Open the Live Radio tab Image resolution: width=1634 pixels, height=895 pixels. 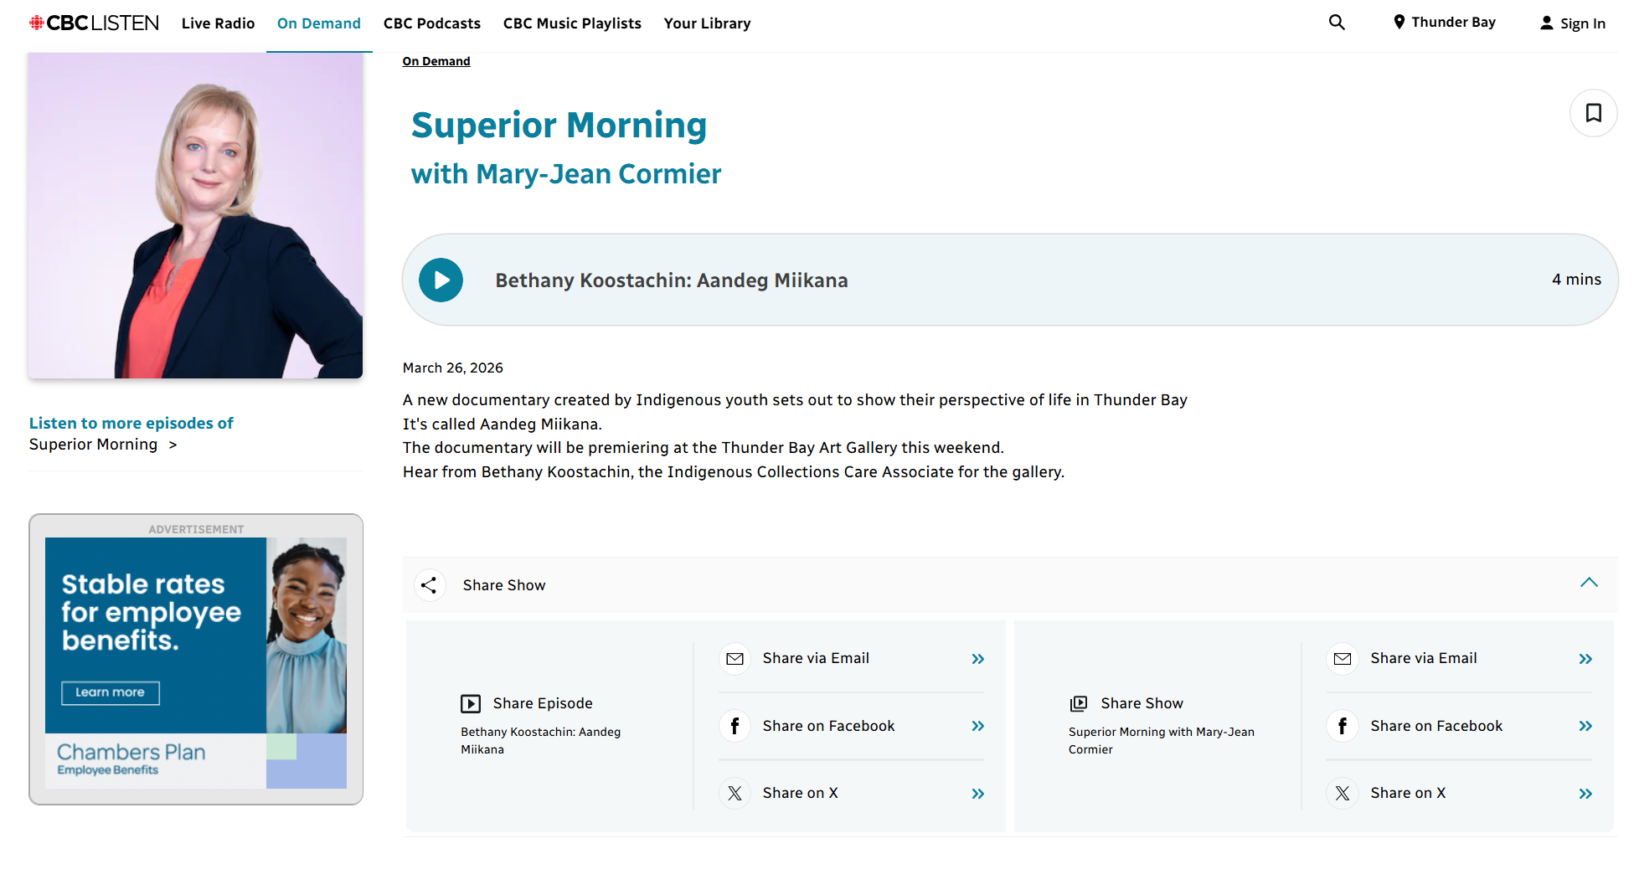[218, 23]
